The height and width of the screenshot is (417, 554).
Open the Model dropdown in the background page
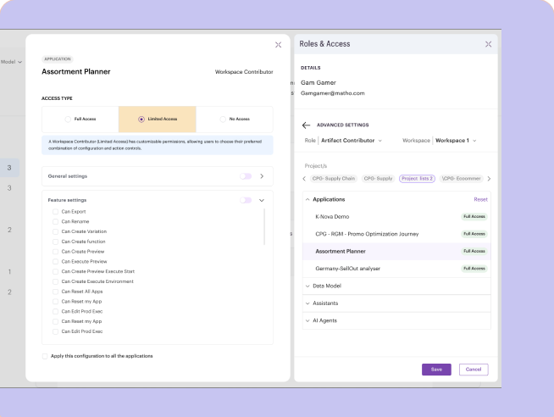point(11,62)
